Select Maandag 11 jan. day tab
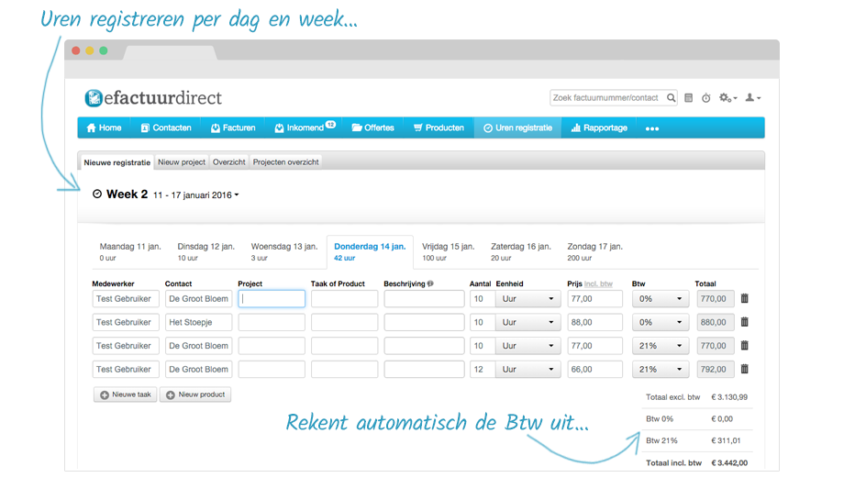Image resolution: width=844 pixels, height=500 pixels. [x=130, y=251]
